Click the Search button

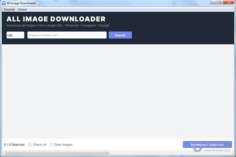120,35
